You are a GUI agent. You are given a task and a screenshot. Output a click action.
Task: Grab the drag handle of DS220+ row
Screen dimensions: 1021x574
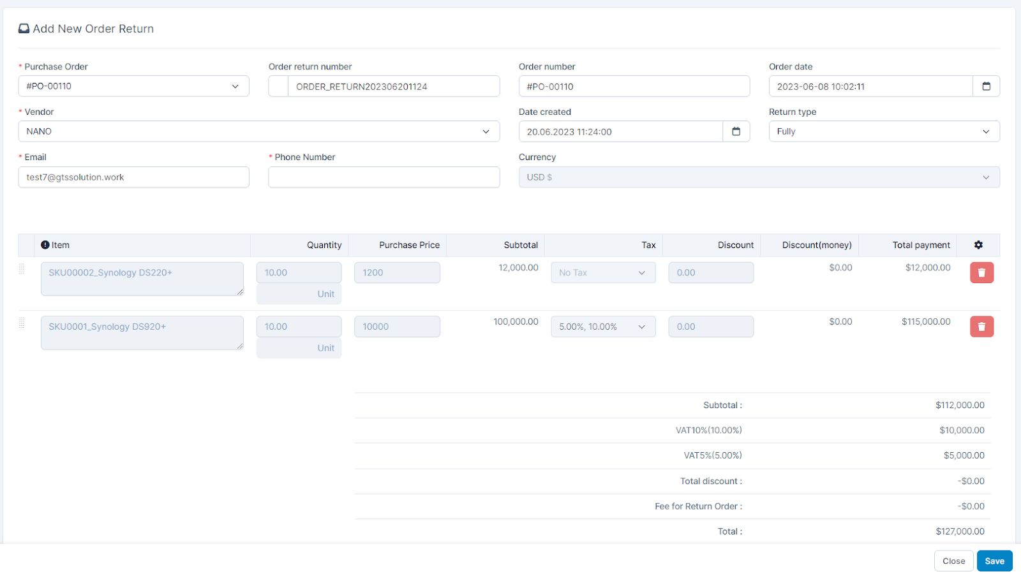coord(22,269)
